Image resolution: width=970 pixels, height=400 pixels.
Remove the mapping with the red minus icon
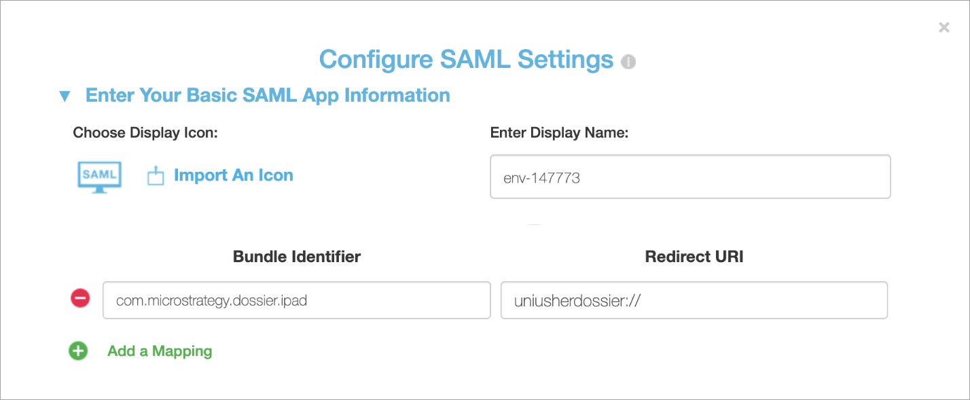tap(79, 298)
